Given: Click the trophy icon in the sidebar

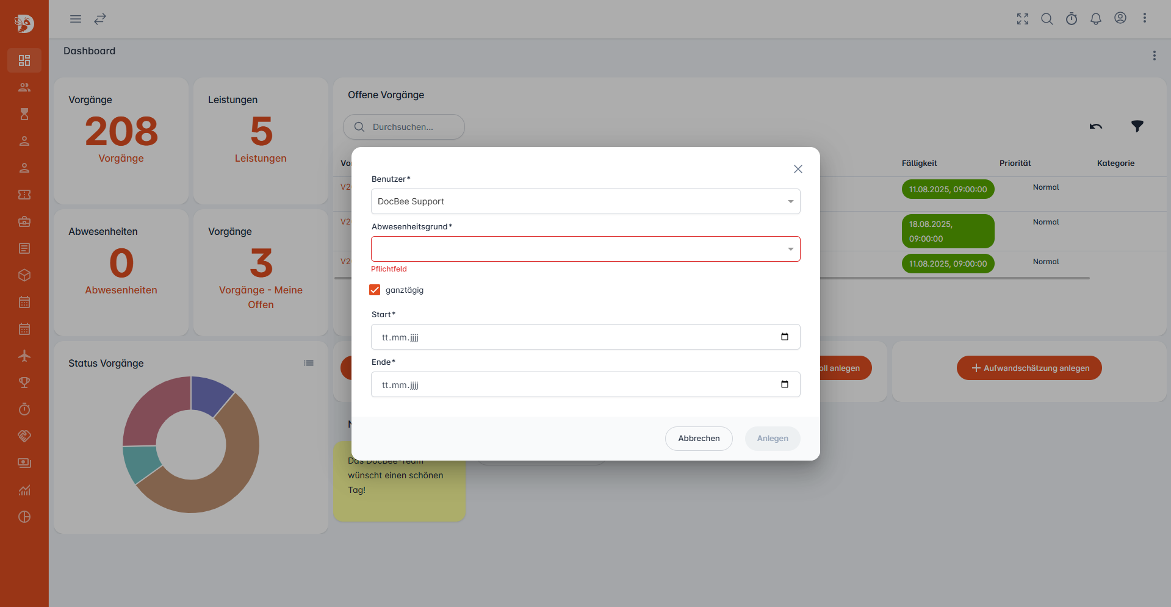Looking at the screenshot, I should coord(24,383).
